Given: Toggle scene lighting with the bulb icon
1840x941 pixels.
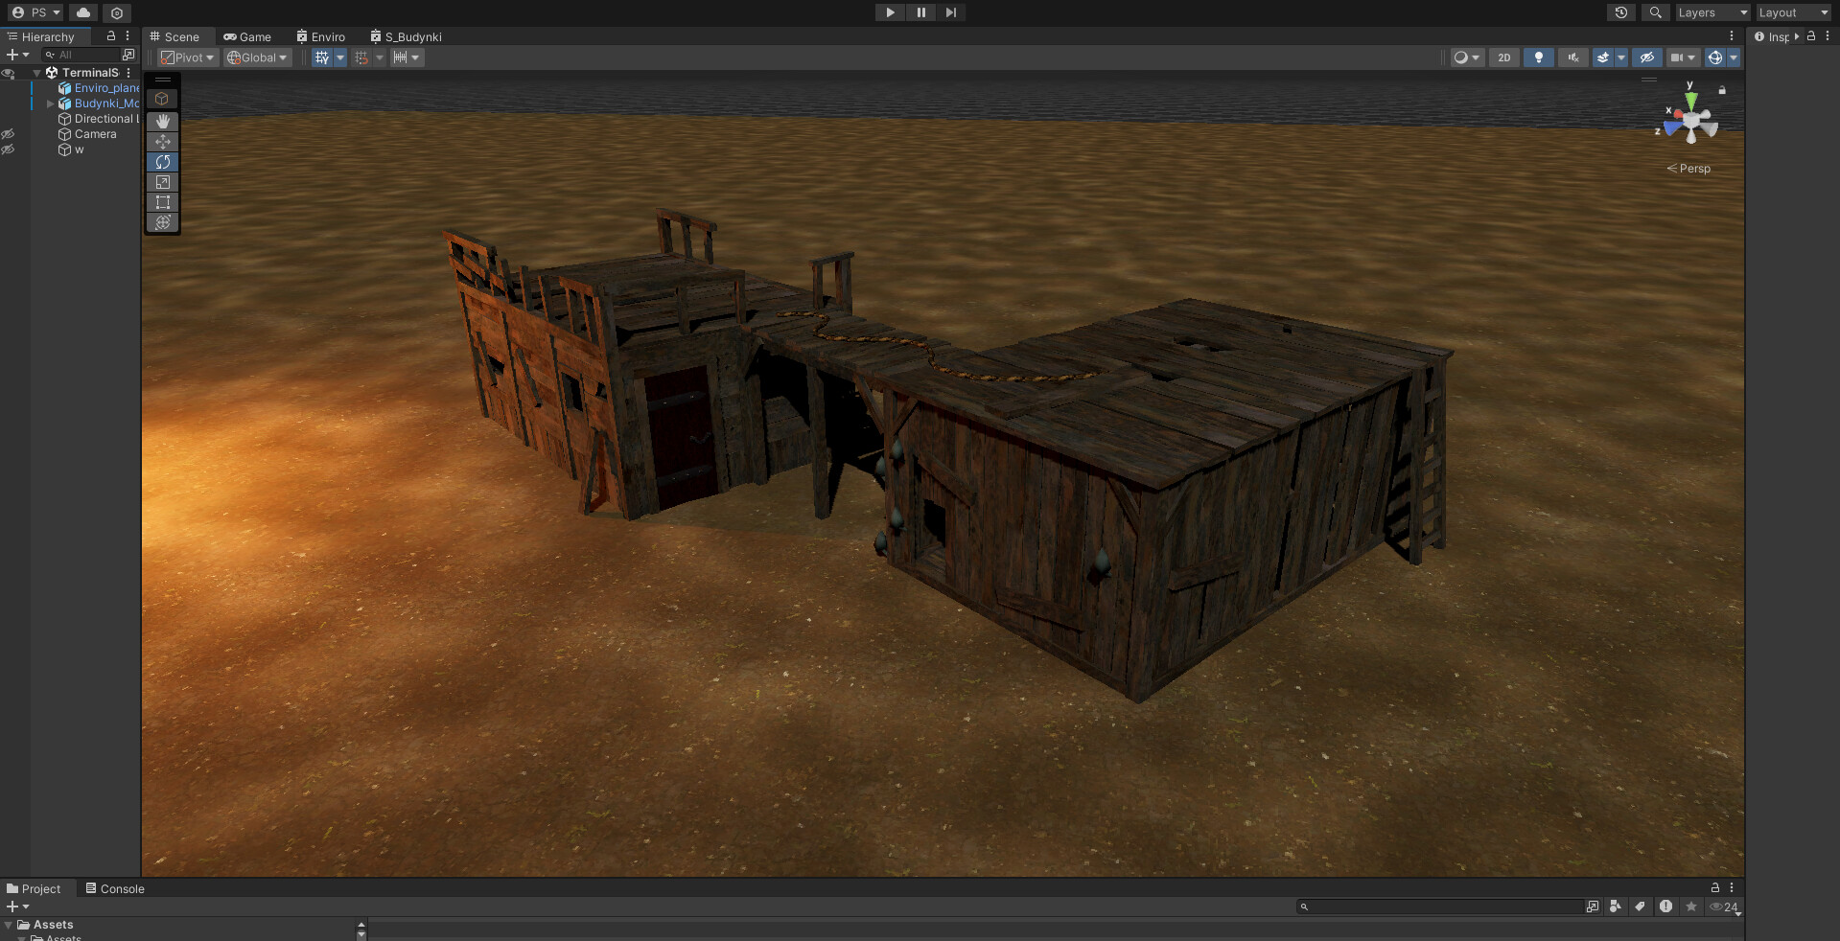Looking at the screenshot, I should [x=1538, y=57].
